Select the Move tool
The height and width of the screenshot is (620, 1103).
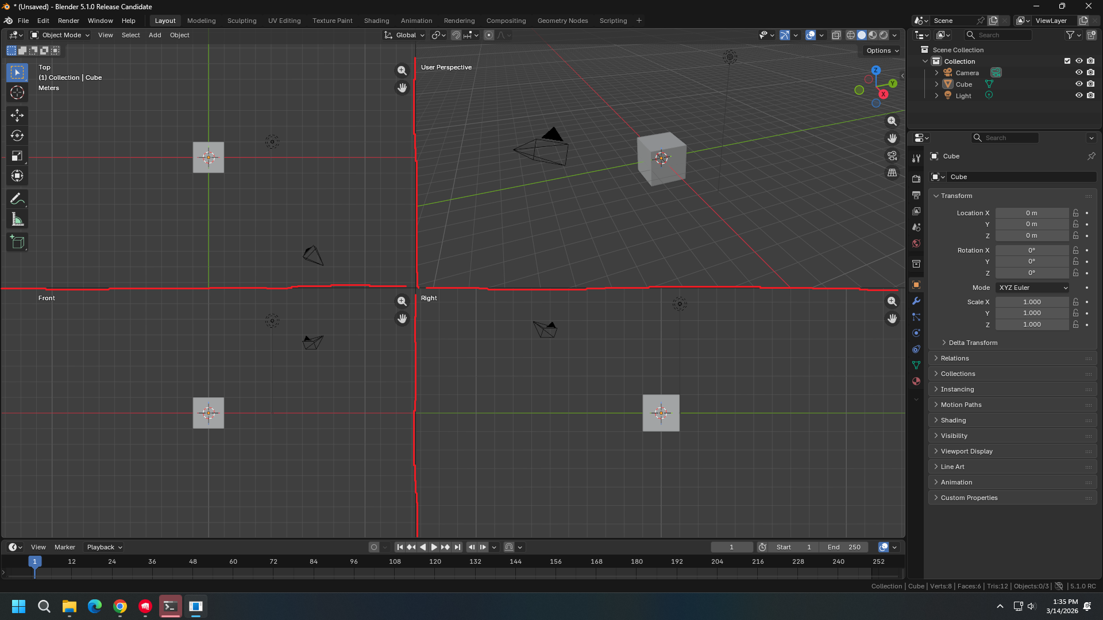[17, 115]
